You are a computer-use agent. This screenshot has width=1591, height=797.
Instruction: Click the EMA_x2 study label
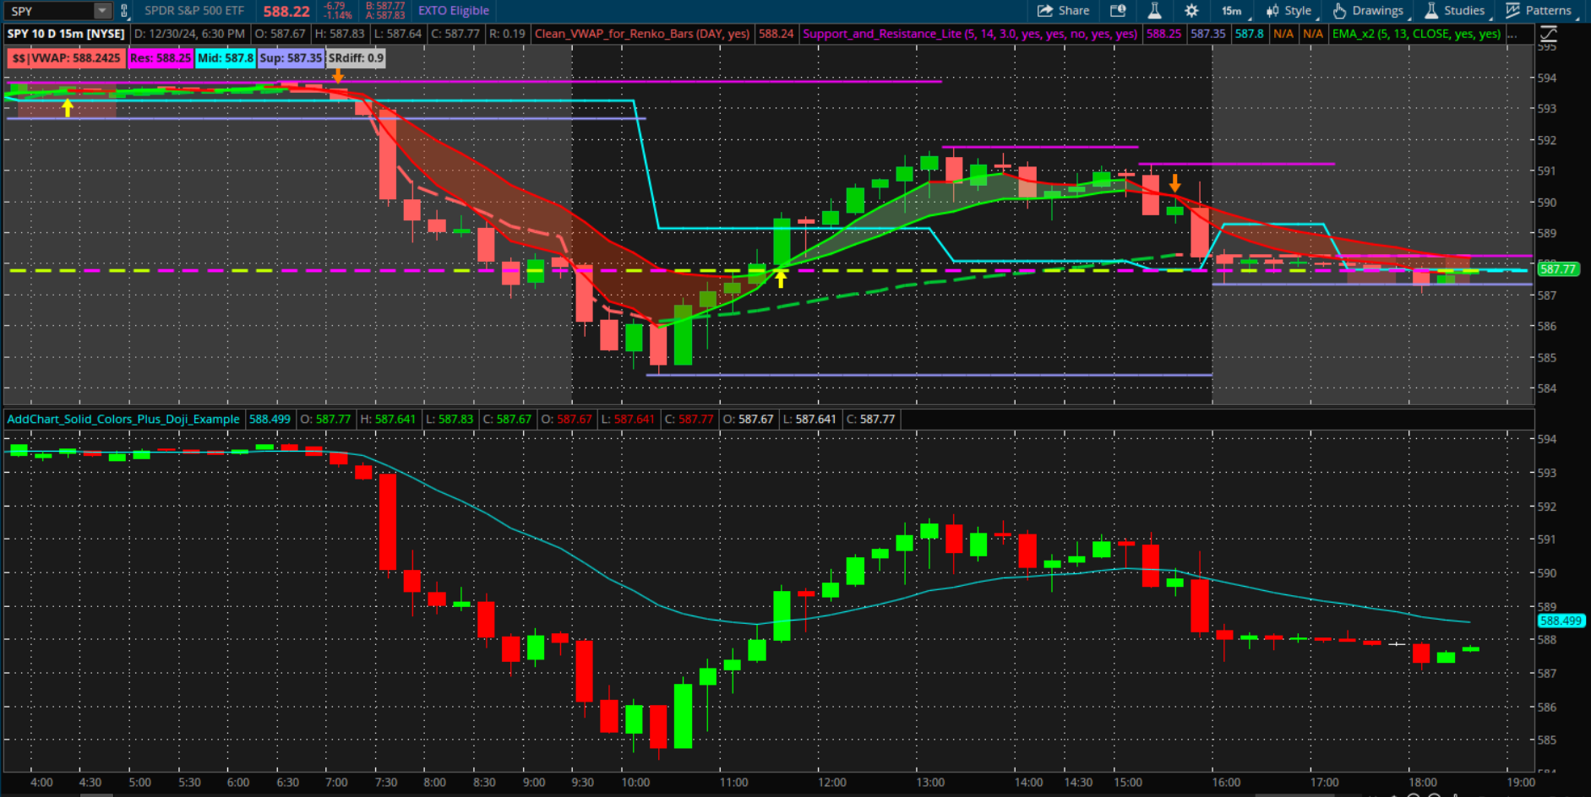tap(1416, 34)
